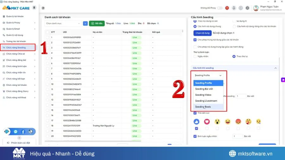Collapse the Cấu hình khi seeding section
This screenshot has height=160, width=285.
[x=275, y=68]
